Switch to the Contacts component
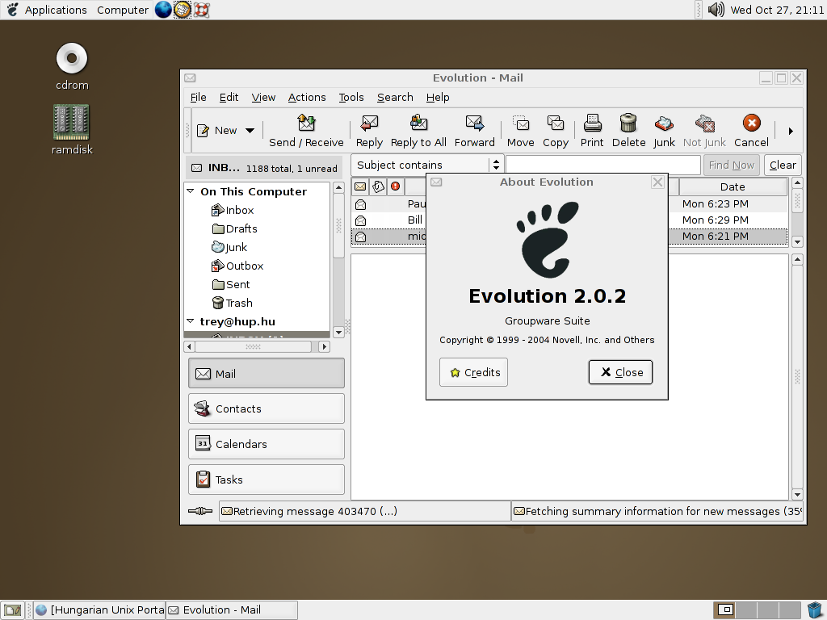This screenshot has height=620, width=827. tap(267, 408)
